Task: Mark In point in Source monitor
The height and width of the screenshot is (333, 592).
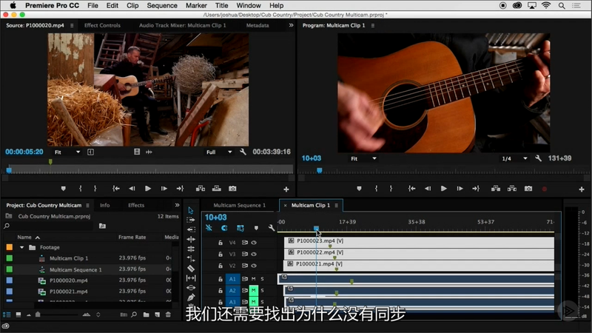Action: point(81,189)
